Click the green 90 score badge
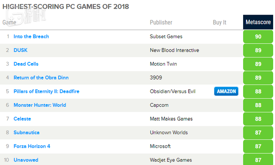275x165 pixels. 258,37
